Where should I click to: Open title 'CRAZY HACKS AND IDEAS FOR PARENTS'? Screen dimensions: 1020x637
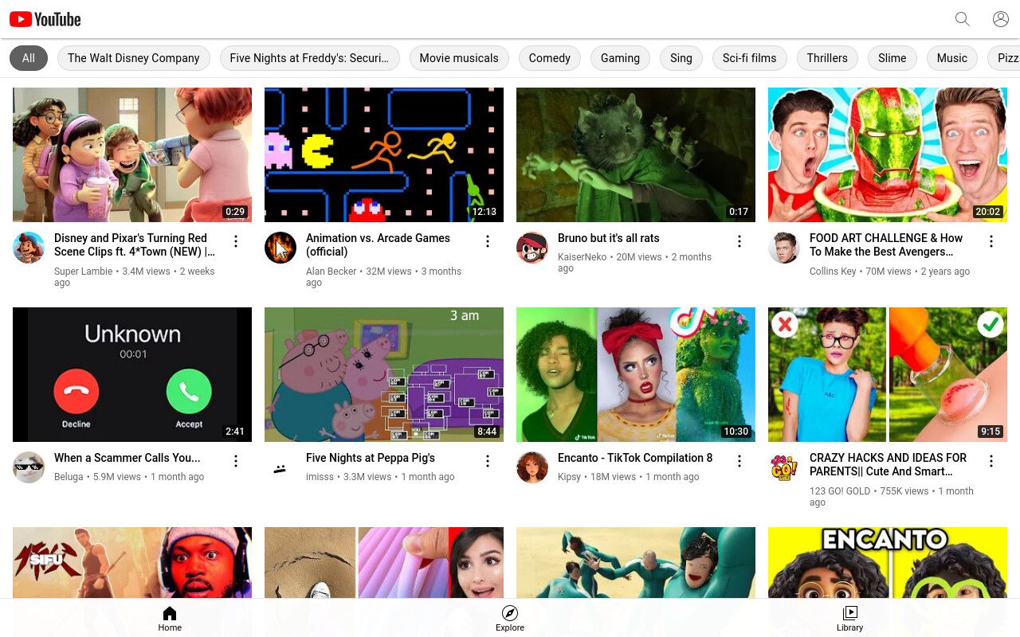tap(888, 464)
